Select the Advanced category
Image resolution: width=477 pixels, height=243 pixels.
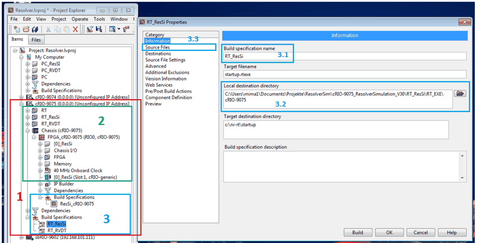pos(156,66)
